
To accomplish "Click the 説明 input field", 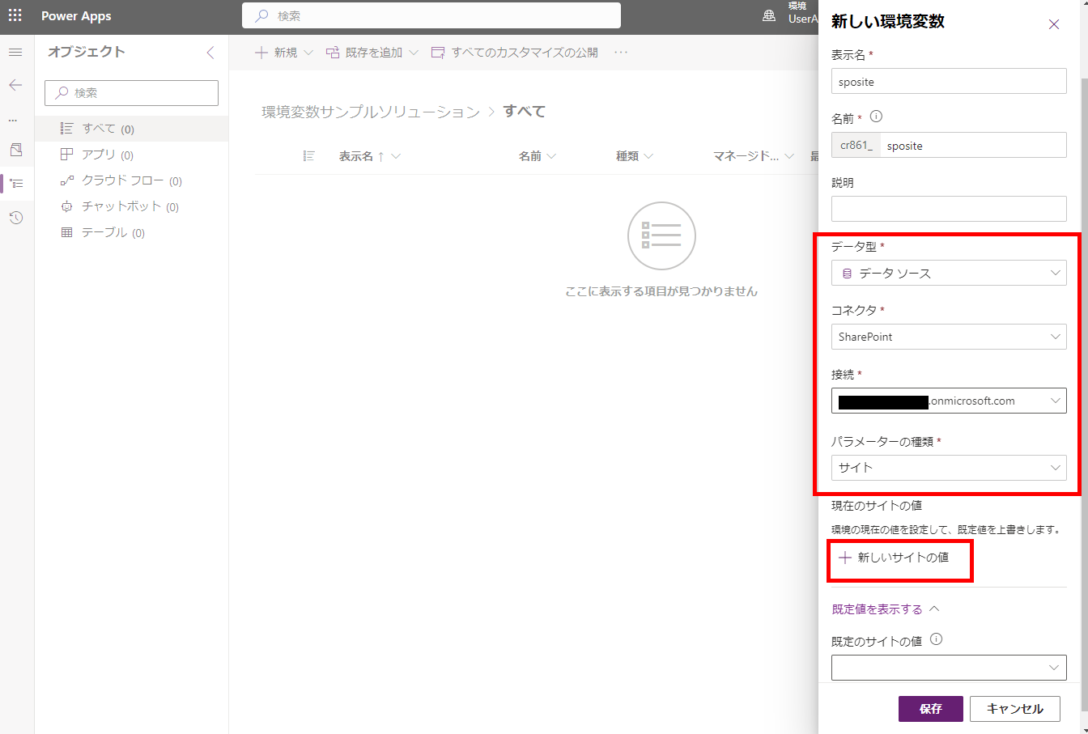I will click(948, 209).
